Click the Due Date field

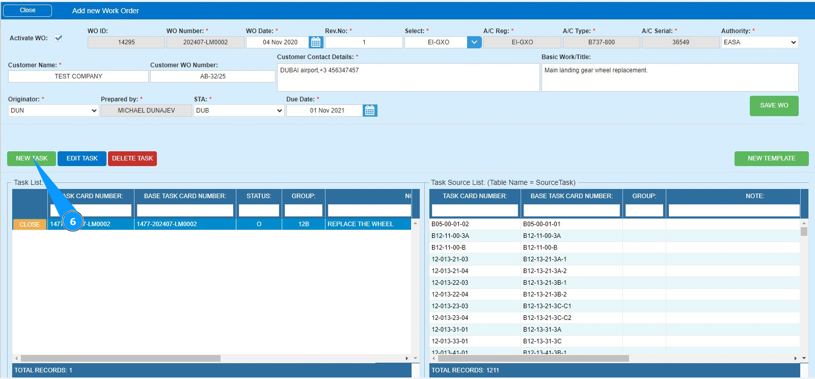pyautogui.click(x=325, y=111)
